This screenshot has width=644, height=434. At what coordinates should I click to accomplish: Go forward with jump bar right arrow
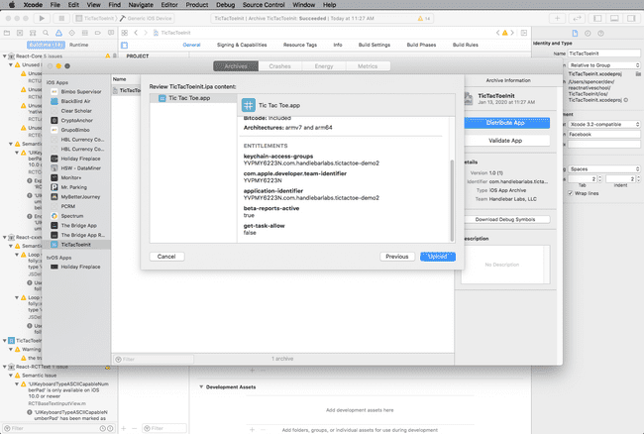(x=146, y=33)
